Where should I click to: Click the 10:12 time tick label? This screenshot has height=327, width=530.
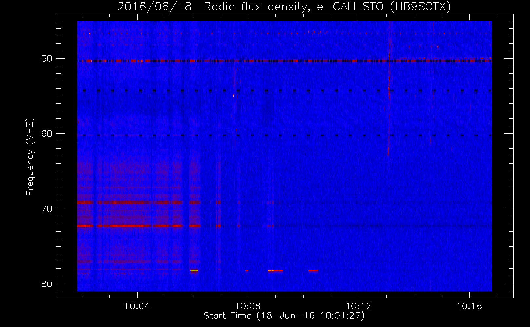[x=359, y=306]
